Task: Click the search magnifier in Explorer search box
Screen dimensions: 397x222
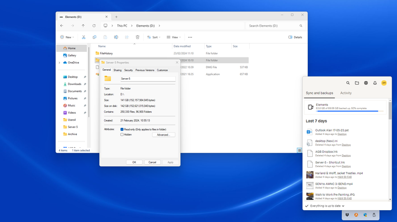Action: 301,26
